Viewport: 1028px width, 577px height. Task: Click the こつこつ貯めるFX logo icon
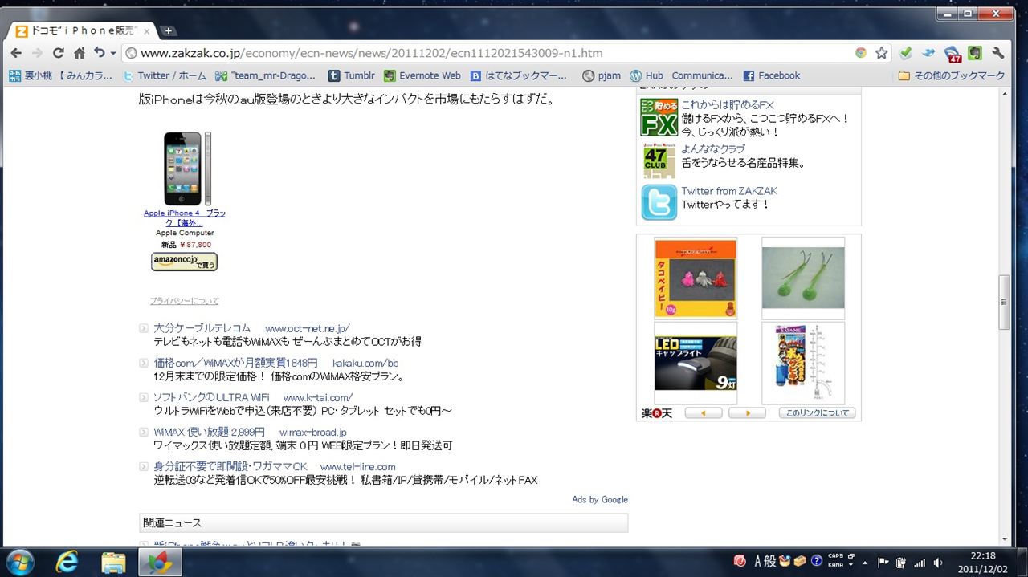coord(659,118)
